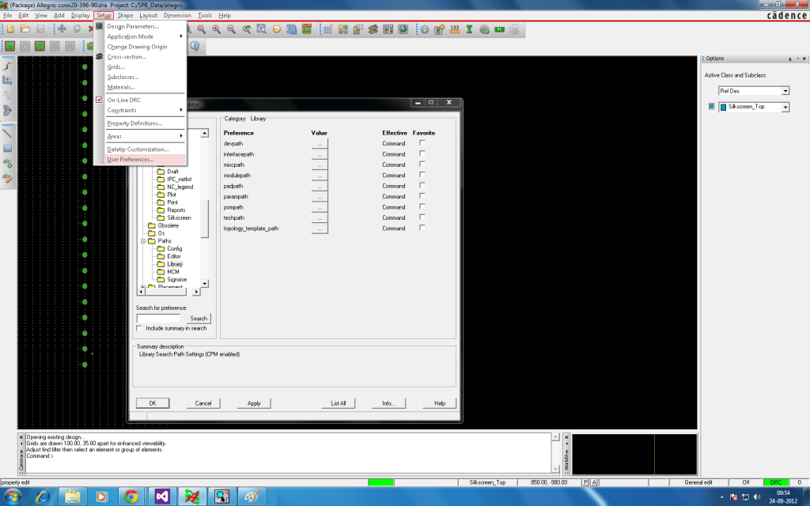
Task: Click the Zoom In magnifier icon
Action: pos(217,29)
